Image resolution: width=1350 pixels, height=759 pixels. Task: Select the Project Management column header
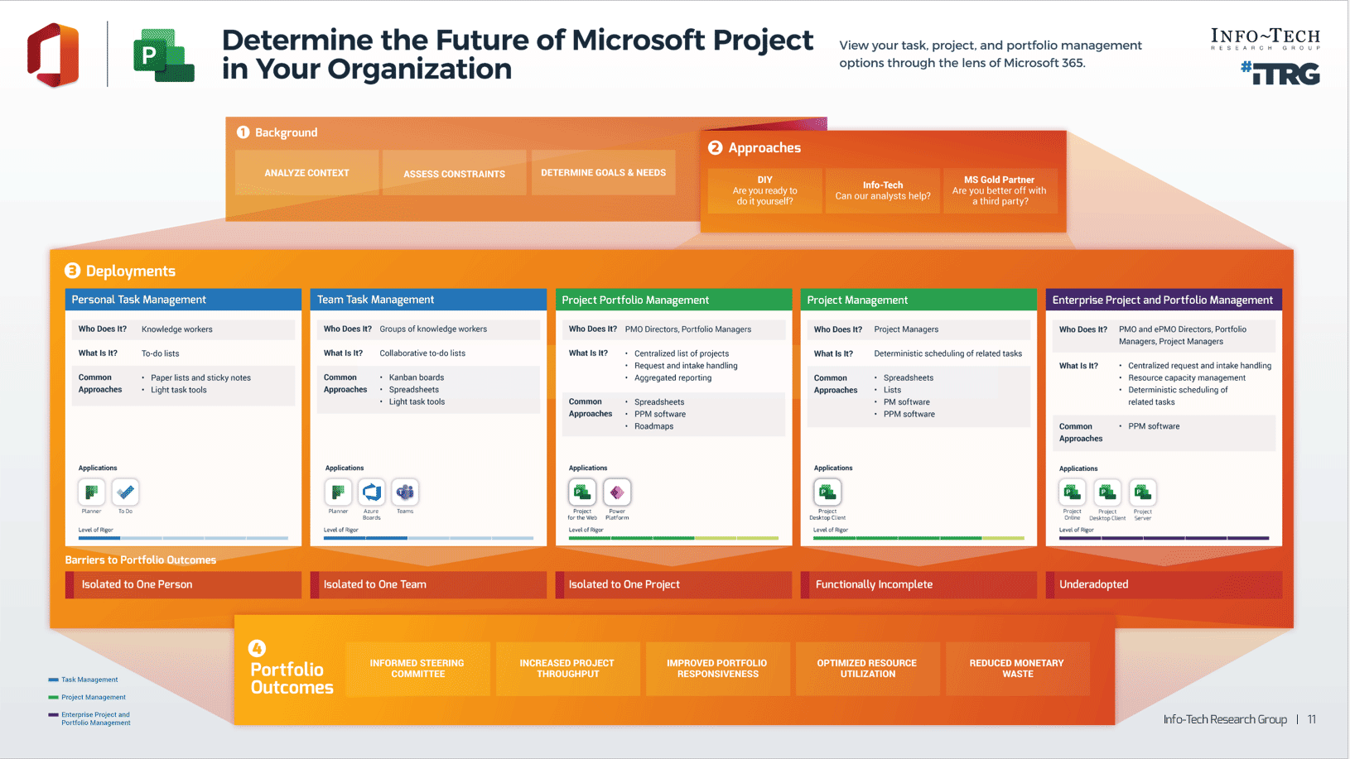pos(918,300)
